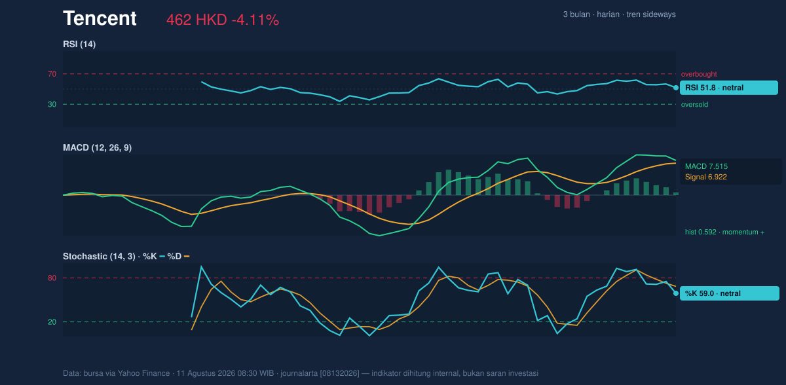
Task: Click the data source footer text
Action: point(301,373)
